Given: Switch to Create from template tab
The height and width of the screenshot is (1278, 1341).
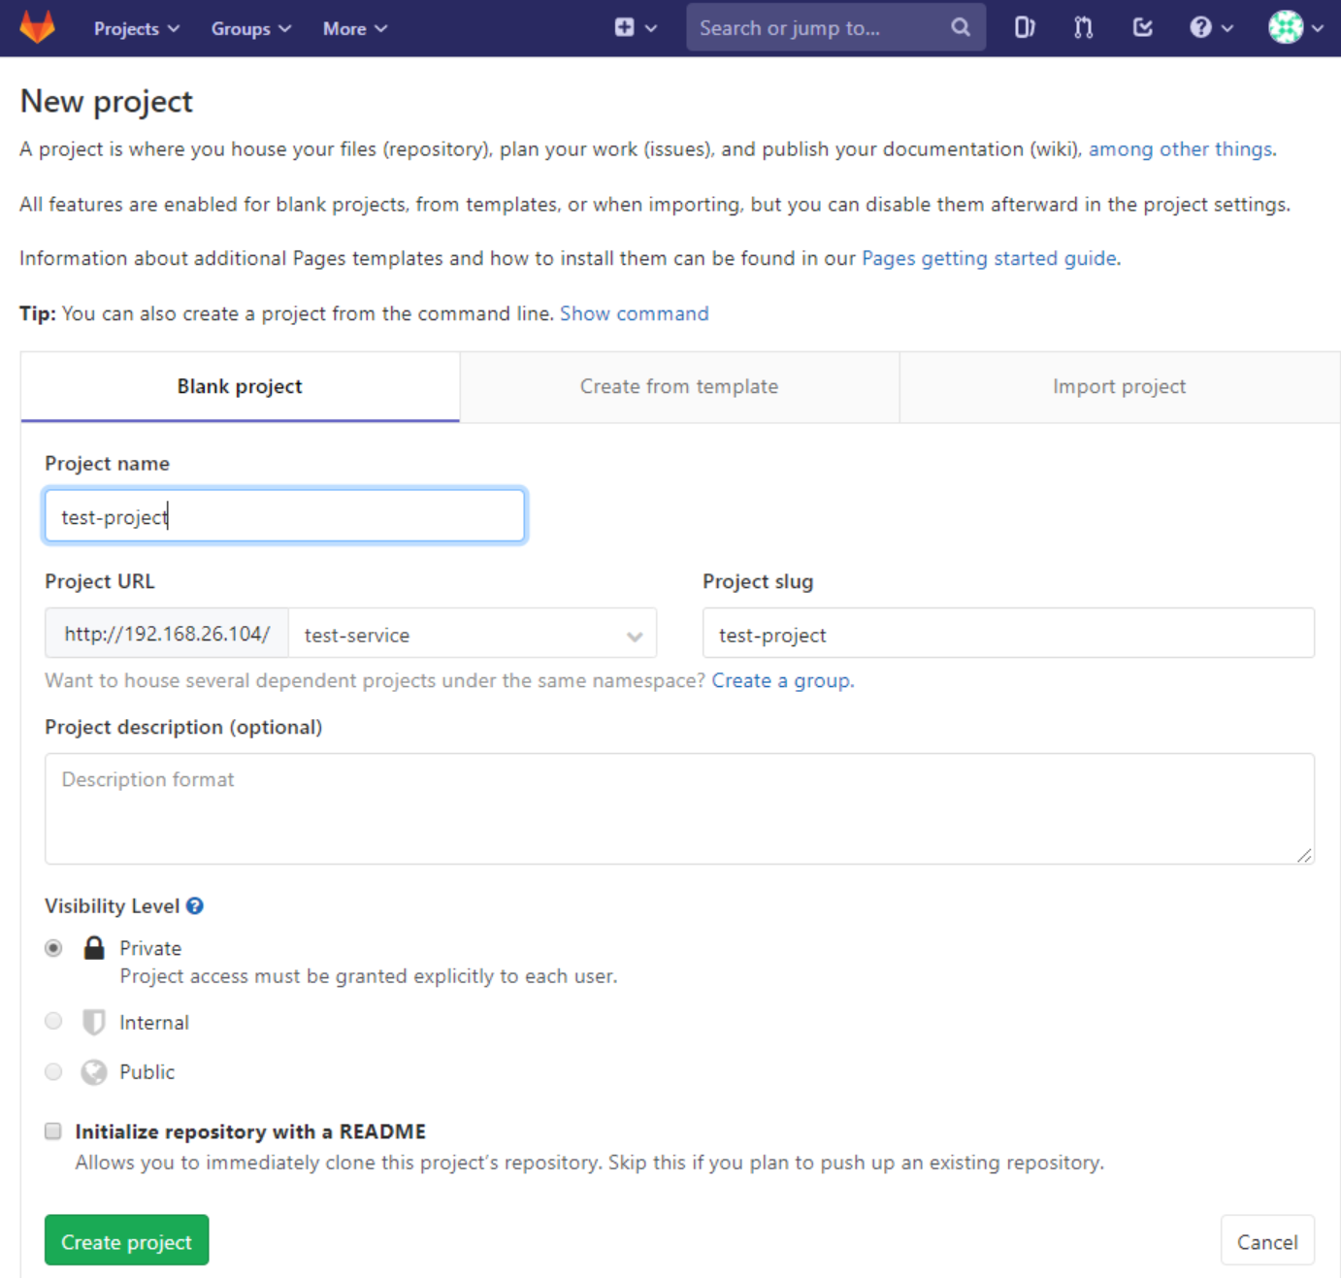Looking at the screenshot, I should click(679, 386).
